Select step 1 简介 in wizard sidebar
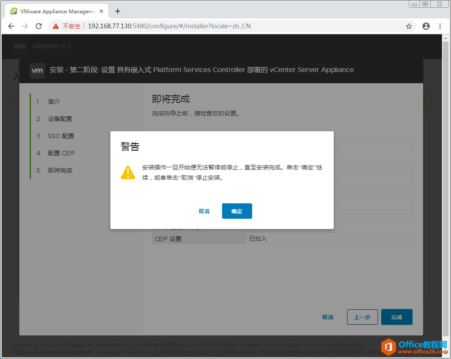Image resolution: width=451 pixels, height=359 pixels. click(x=54, y=102)
